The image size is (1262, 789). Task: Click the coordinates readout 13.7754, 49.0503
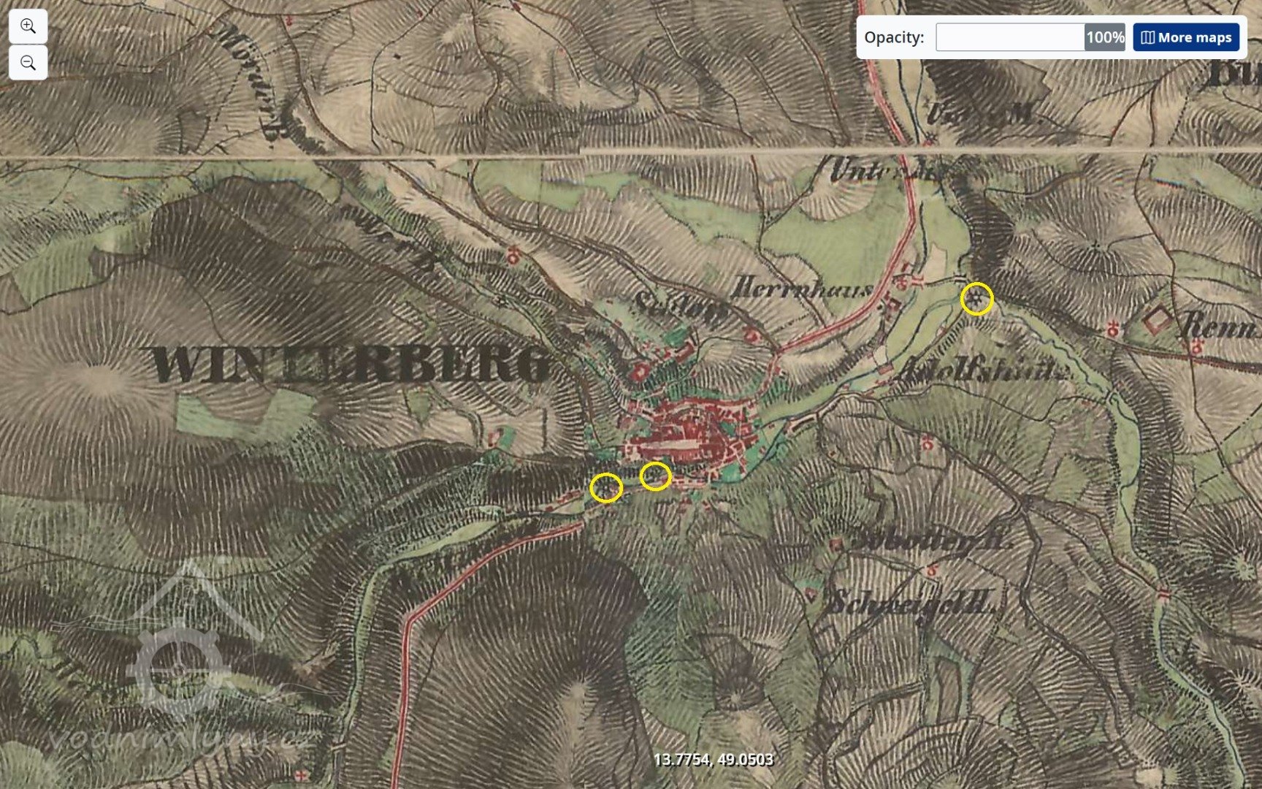pyautogui.click(x=713, y=760)
